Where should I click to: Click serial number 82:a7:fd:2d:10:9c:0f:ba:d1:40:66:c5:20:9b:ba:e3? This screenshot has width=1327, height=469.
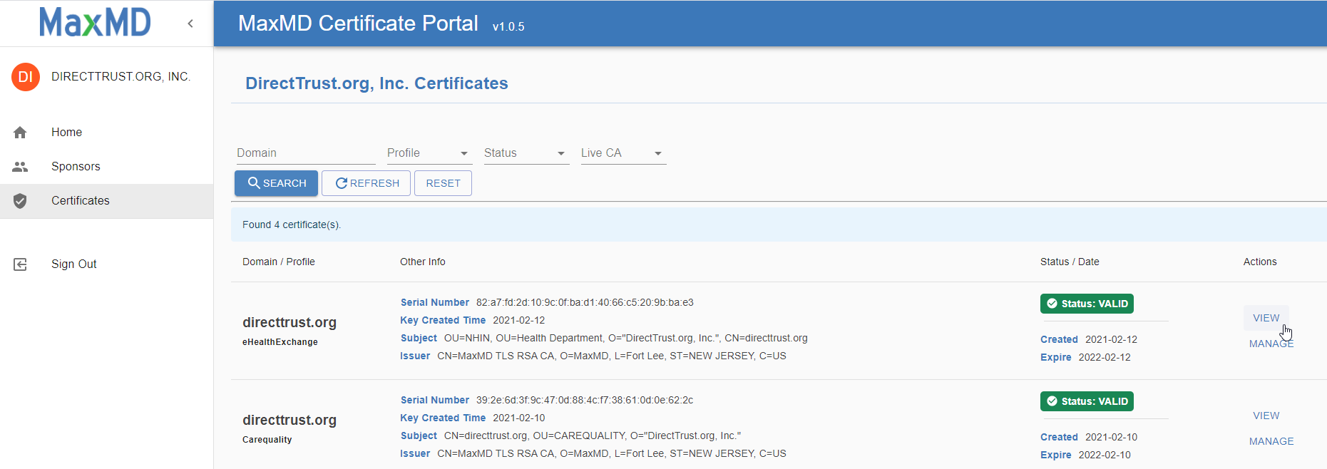tap(585, 302)
